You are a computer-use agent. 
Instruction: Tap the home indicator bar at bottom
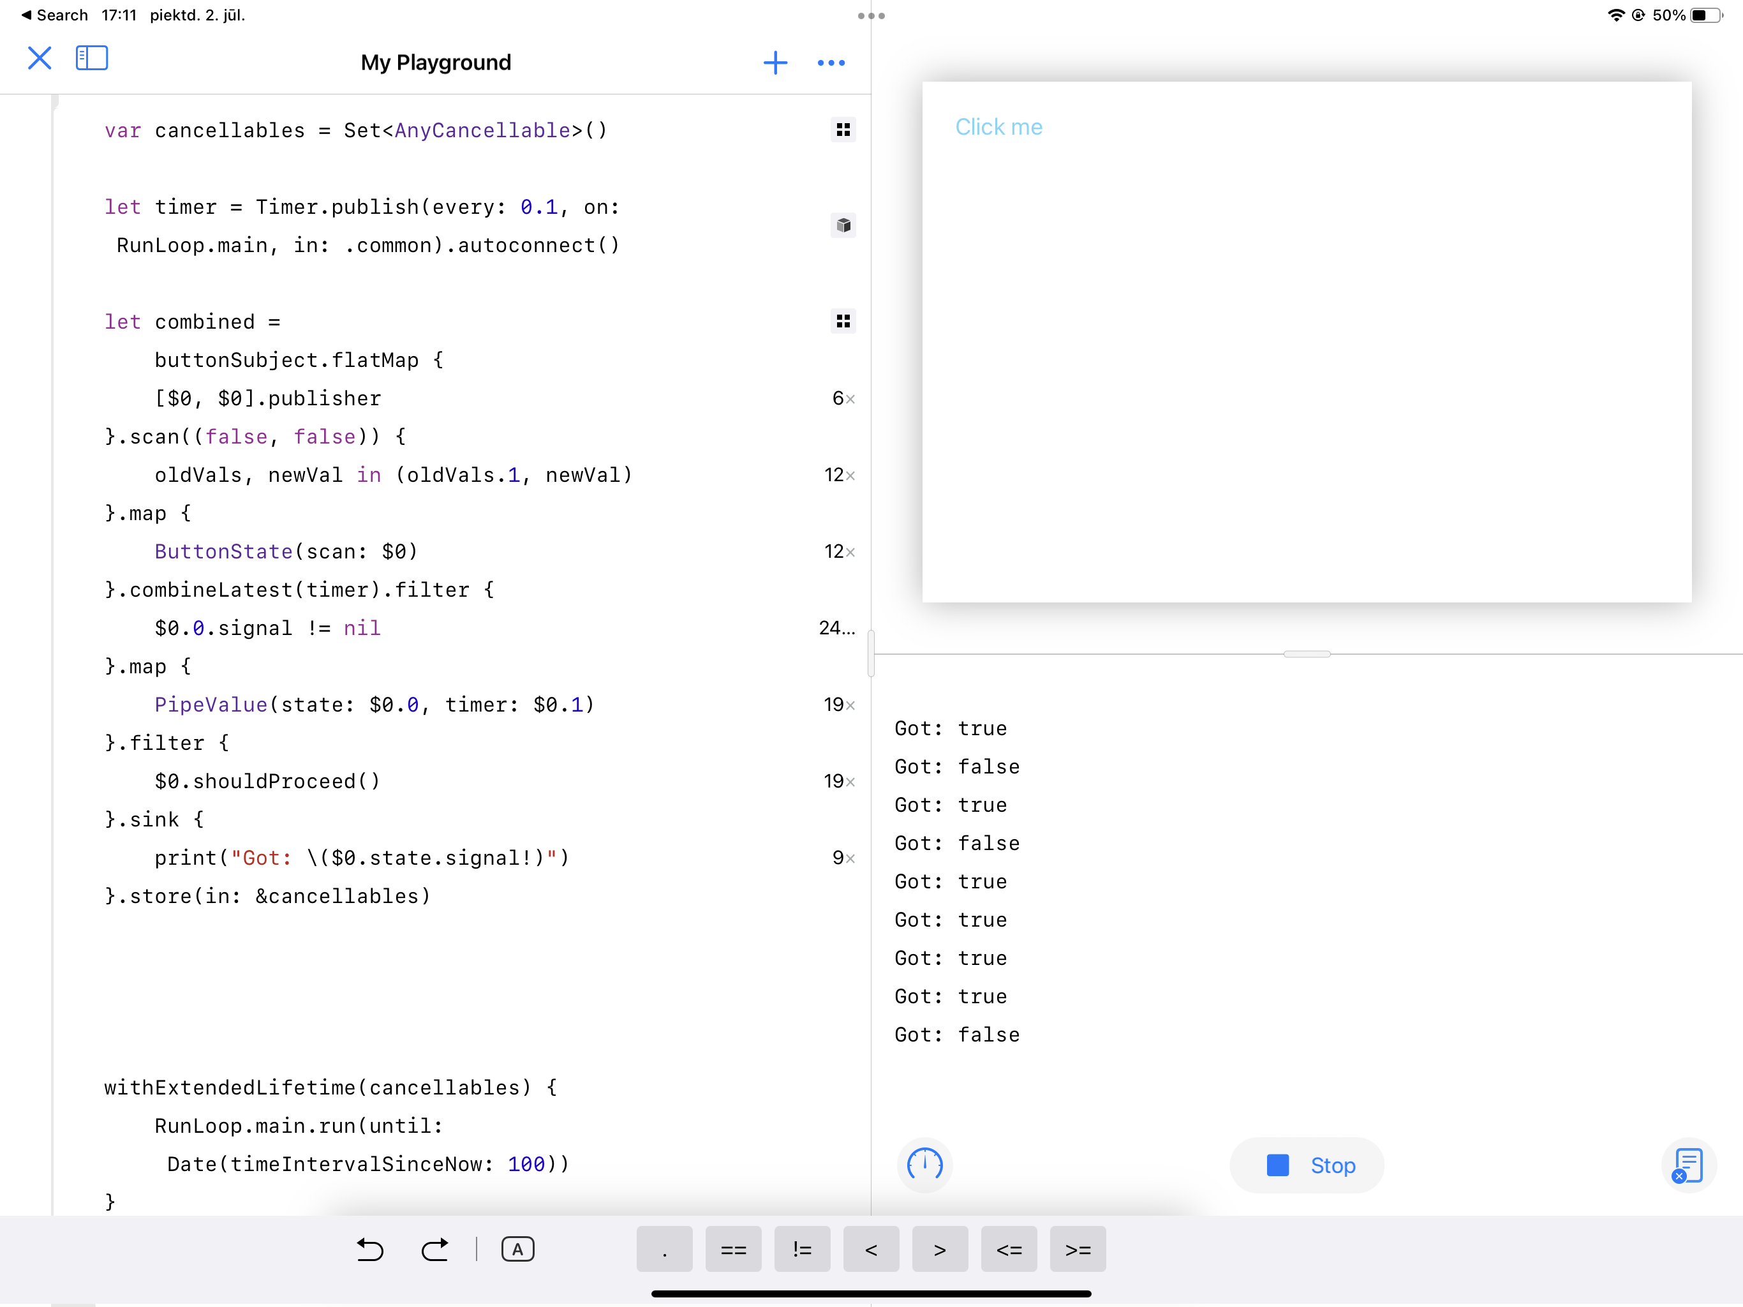pos(871,1293)
